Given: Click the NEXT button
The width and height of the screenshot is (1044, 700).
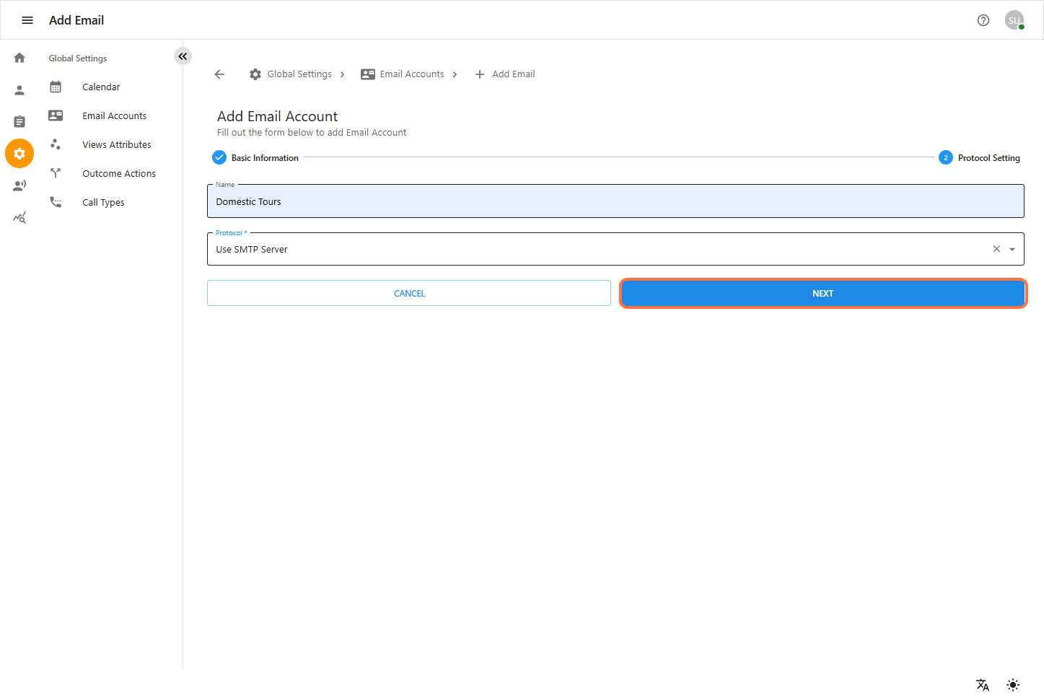Looking at the screenshot, I should pos(822,293).
